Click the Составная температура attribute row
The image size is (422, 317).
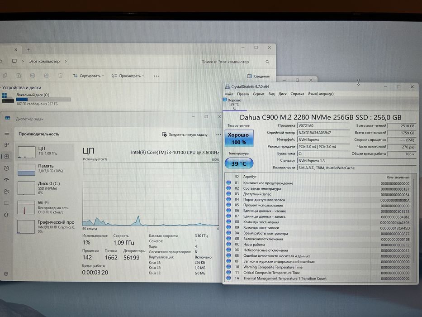click(x=319, y=189)
